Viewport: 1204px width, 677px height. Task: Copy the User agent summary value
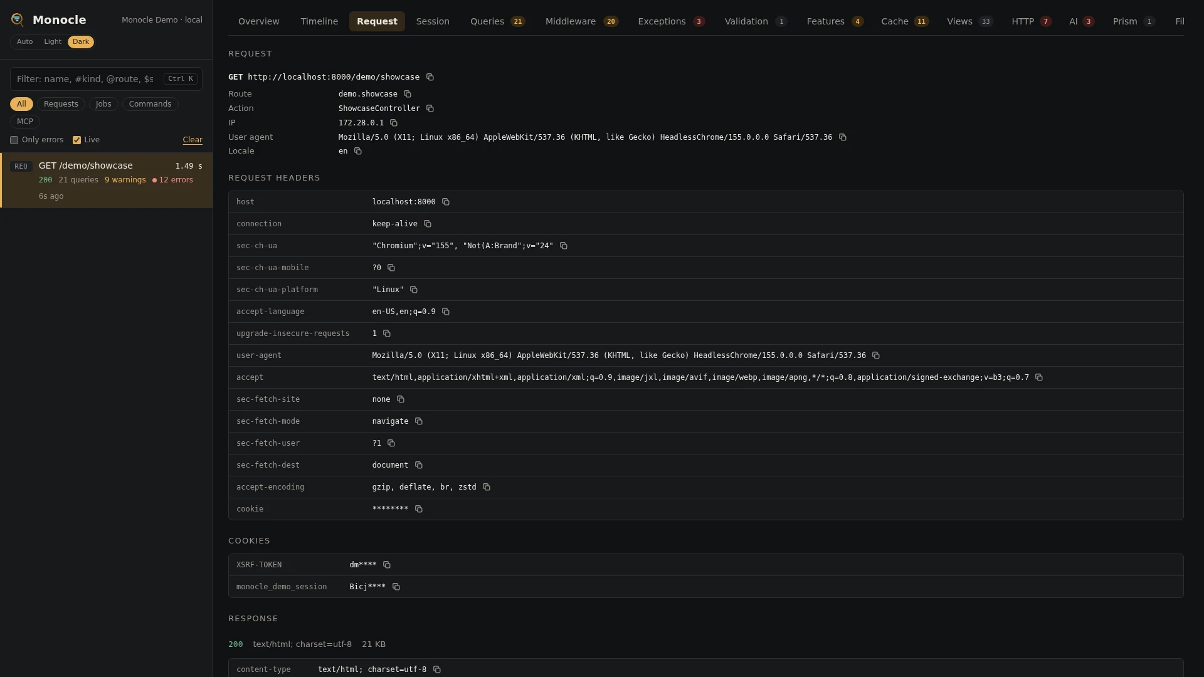click(x=843, y=137)
